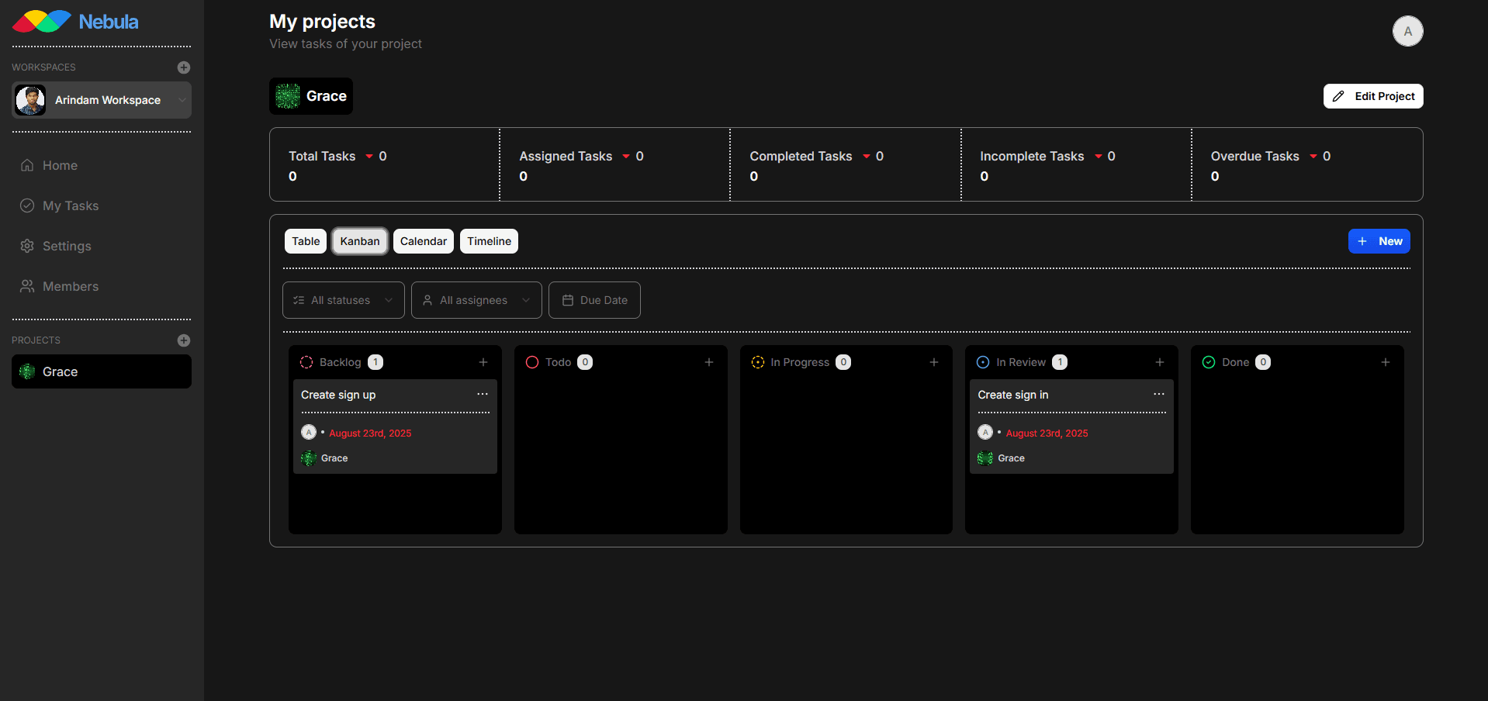Viewport: 1488px width, 701px height.
Task: Add a task to the Backlog column
Action: tap(483, 362)
